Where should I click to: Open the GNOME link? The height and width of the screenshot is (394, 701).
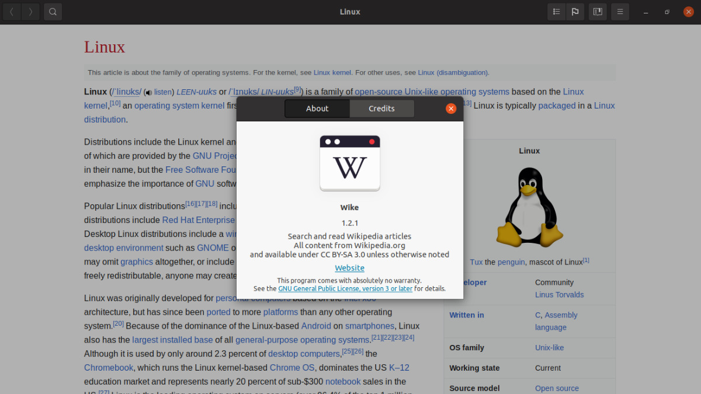[213, 247]
